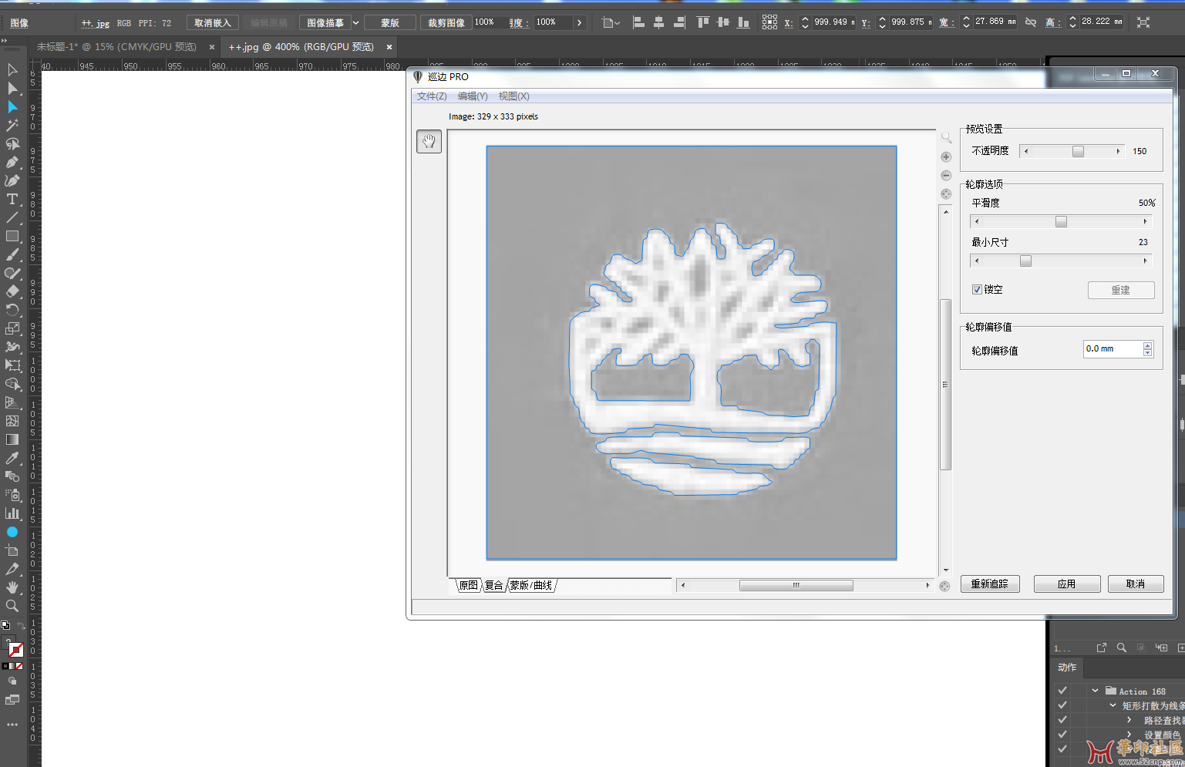This screenshot has width=1185, height=767.
Task: Switch to the 蒙版/曲线 tab
Action: click(x=531, y=586)
